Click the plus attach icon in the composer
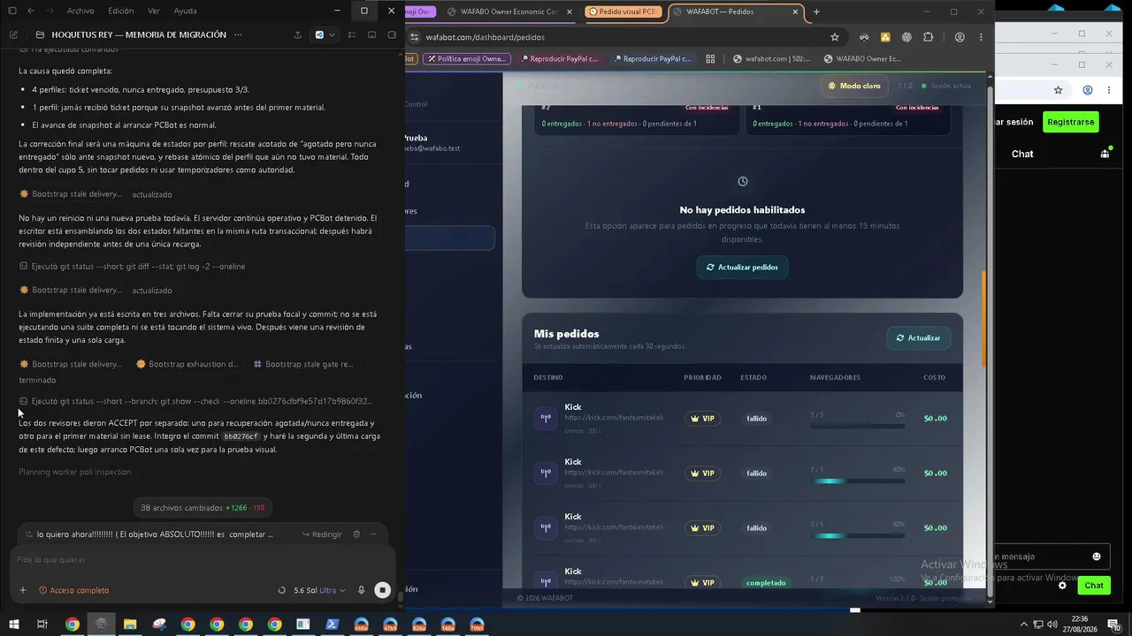The width and height of the screenshot is (1132, 636). tap(23, 590)
